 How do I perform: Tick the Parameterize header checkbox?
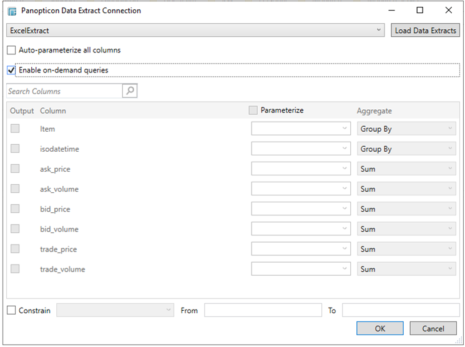tap(253, 110)
